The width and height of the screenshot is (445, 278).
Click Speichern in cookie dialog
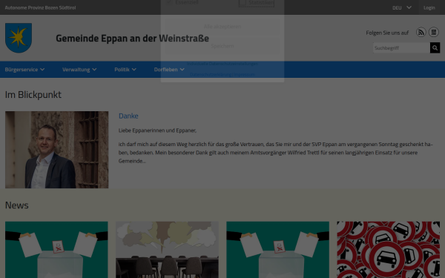pos(222,46)
